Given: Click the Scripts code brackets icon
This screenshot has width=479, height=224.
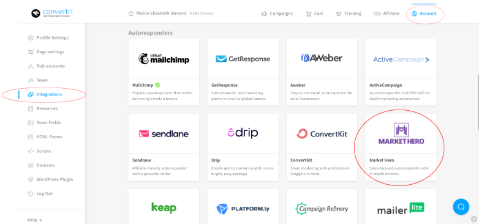Looking at the screenshot, I should click(31, 151).
